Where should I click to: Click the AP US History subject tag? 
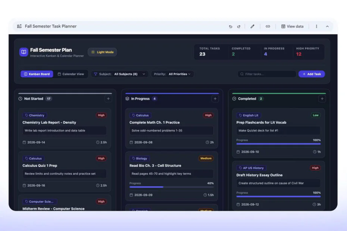click(251, 168)
